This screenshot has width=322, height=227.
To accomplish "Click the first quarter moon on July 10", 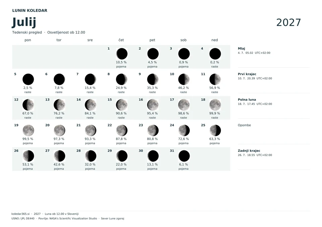I will coord(184,80).
